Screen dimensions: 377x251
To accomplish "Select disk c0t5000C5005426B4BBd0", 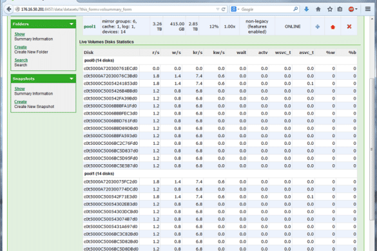I will 111,91.
